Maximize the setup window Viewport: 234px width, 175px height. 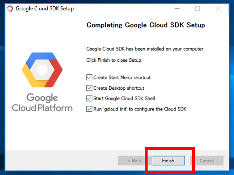[x=198, y=9]
